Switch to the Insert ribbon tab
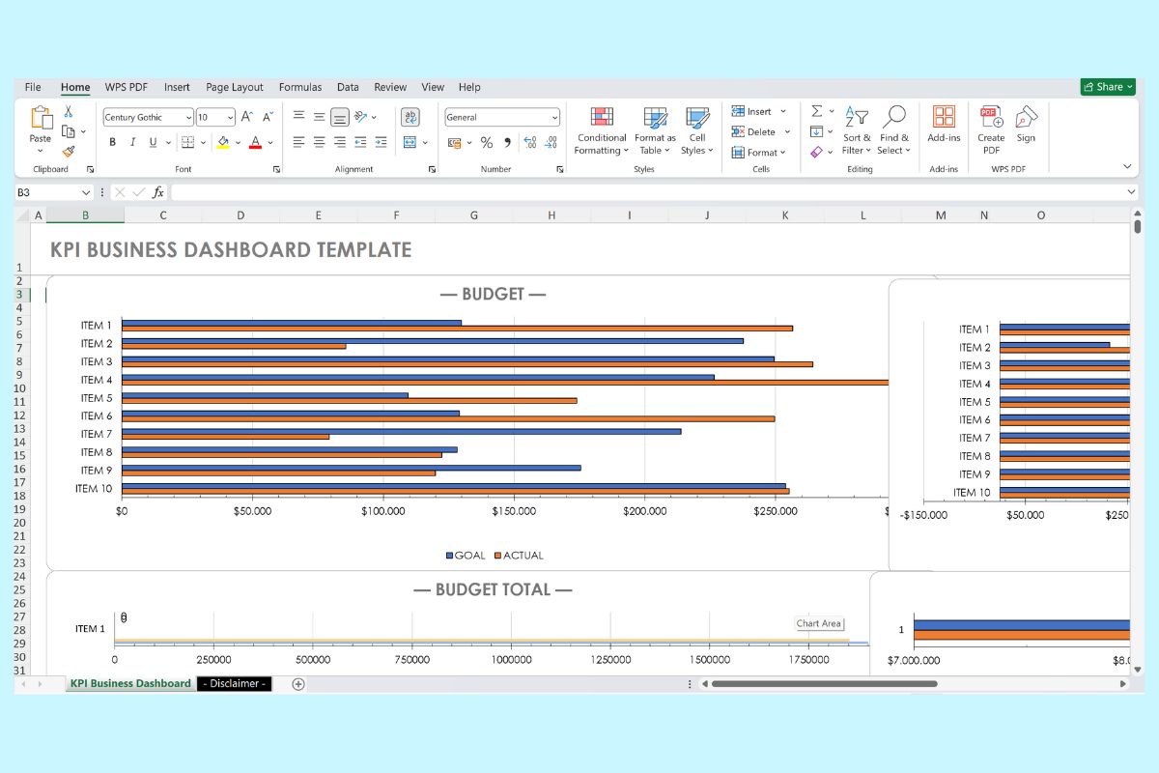1159x773 pixels. pyautogui.click(x=177, y=87)
